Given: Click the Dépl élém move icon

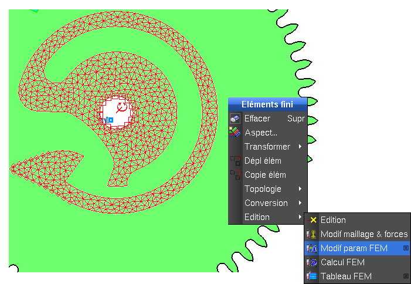Looking at the screenshot, I should pos(235,161).
